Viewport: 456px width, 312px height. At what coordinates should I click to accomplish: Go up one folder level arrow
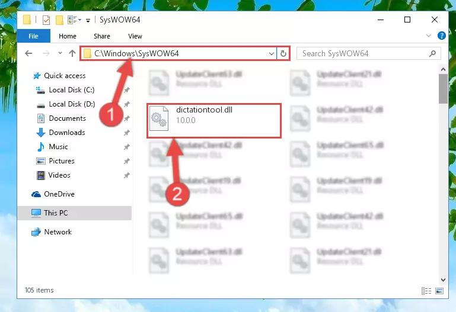(x=72, y=53)
